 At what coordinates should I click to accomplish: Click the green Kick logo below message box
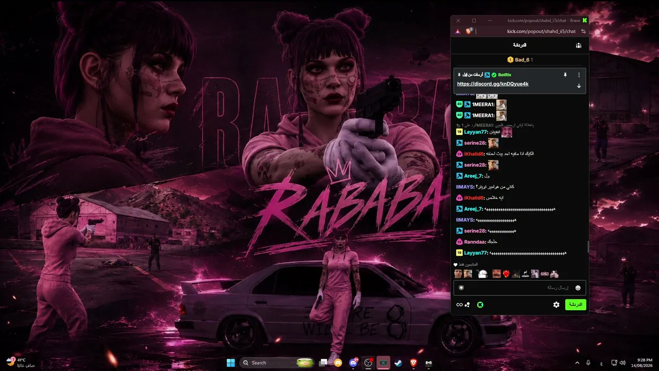point(480,305)
